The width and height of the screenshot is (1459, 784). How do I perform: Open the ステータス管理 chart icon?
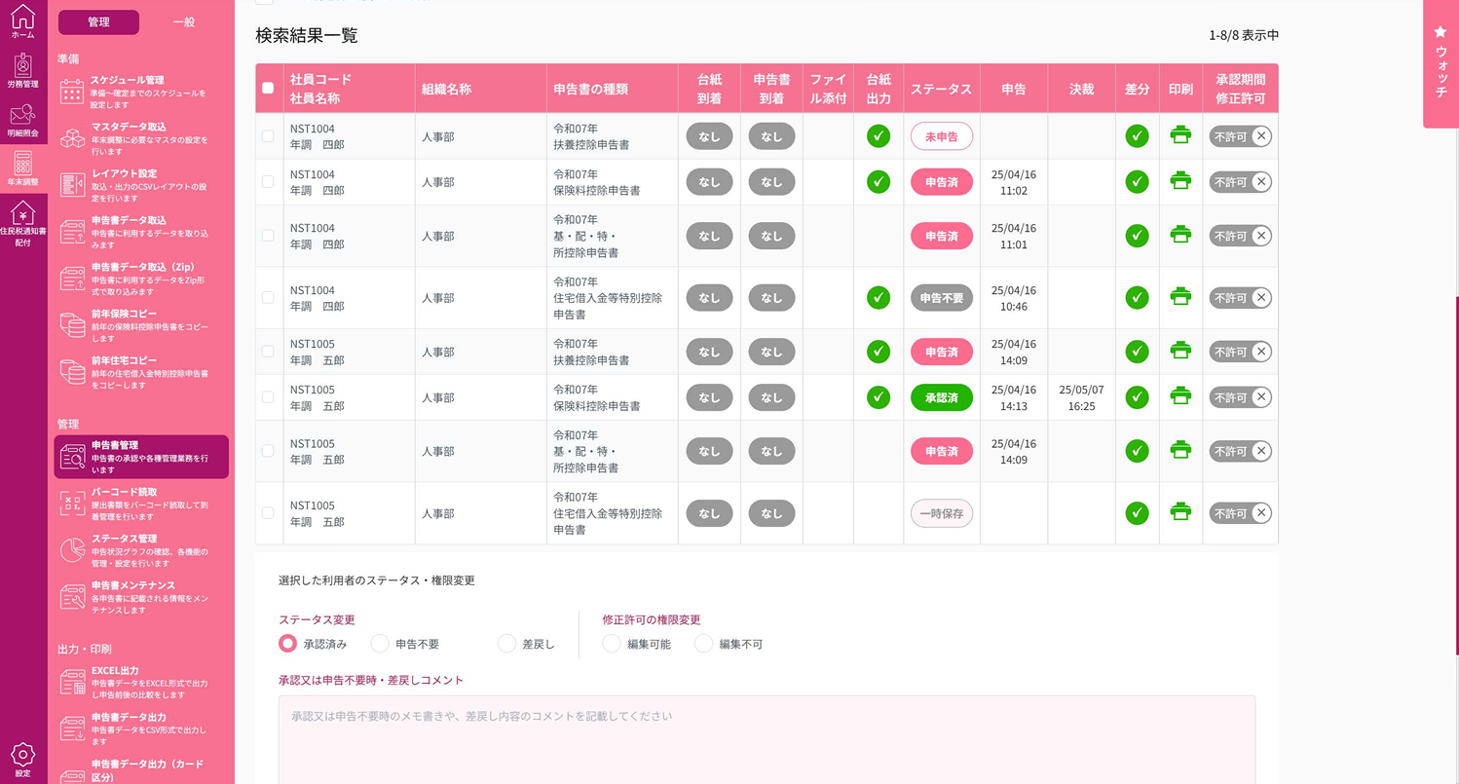(72, 548)
